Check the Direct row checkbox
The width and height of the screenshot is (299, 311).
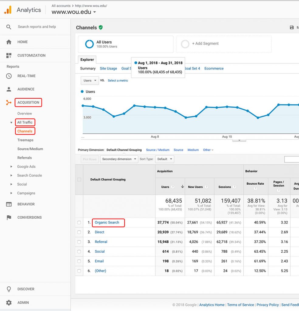point(79,232)
